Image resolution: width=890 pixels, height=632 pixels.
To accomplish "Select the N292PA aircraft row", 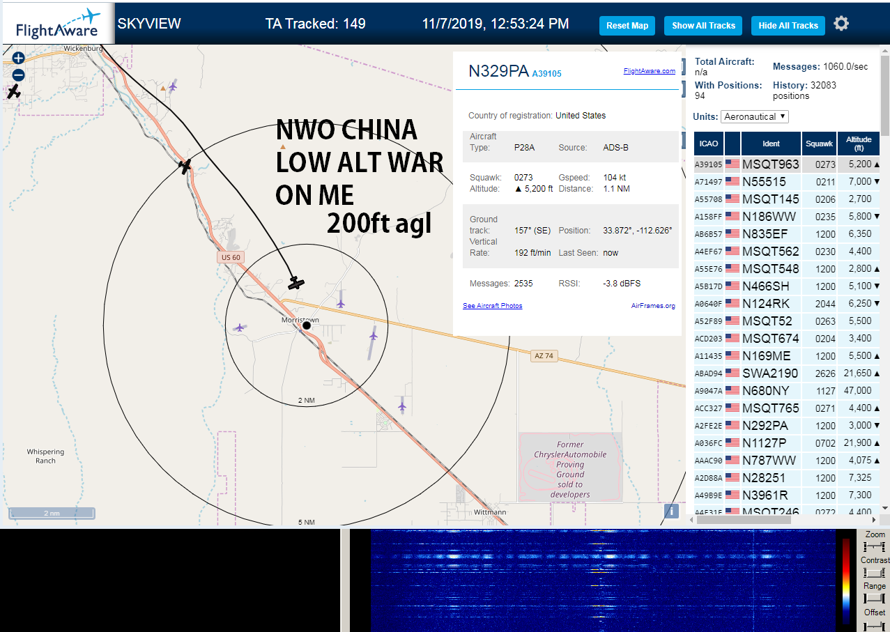I will point(787,426).
